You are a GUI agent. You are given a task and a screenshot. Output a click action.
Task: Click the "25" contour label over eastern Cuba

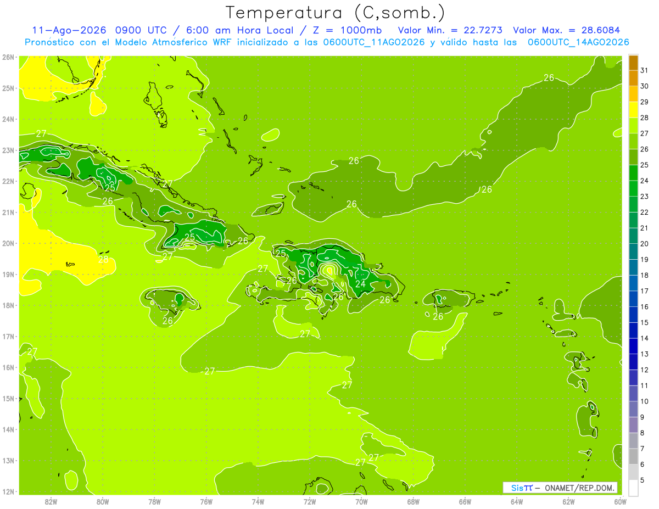pyautogui.click(x=189, y=237)
